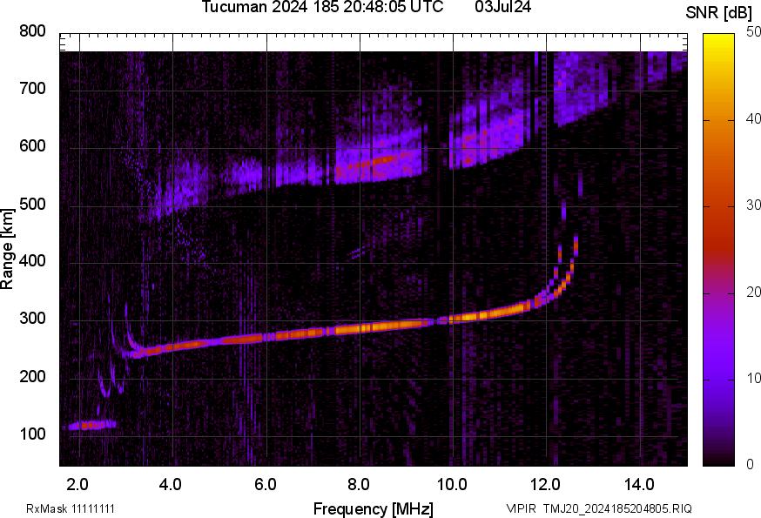Click the y-axis tick label '400'

pos(32,261)
